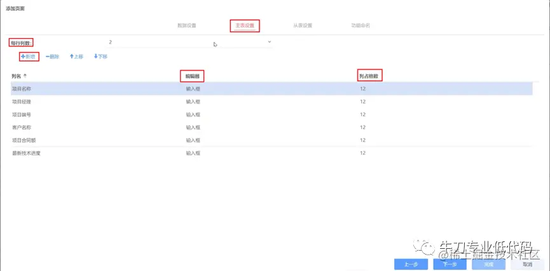550x271 pixels.
Task: Add a new row with 新增
Action: [x=28, y=56]
